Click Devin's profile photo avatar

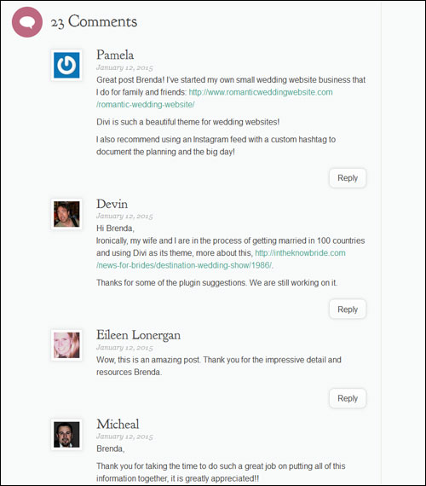pyautogui.click(x=66, y=214)
